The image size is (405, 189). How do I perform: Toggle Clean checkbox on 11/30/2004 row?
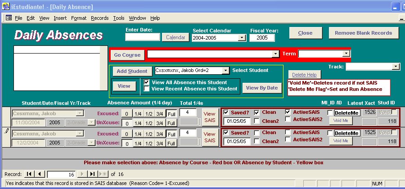(257, 112)
